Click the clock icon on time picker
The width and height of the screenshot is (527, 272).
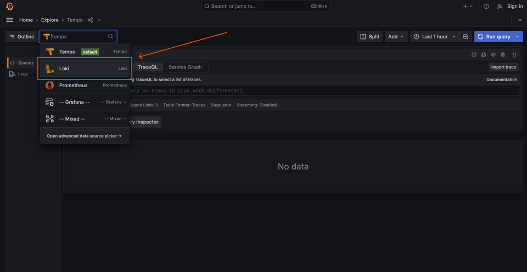tap(417, 37)
